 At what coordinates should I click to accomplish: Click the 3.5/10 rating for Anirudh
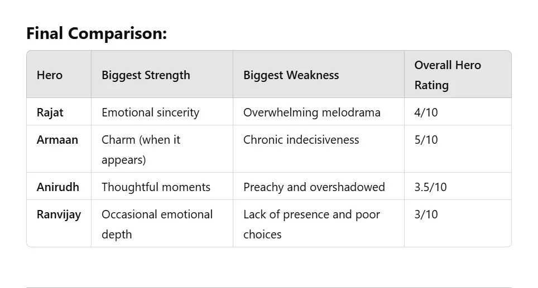[x=431, y=187]
